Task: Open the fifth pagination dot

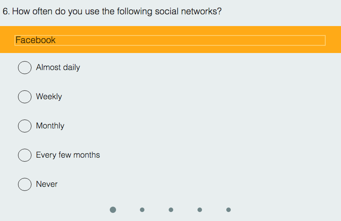Action: click(x=229, y=210)
